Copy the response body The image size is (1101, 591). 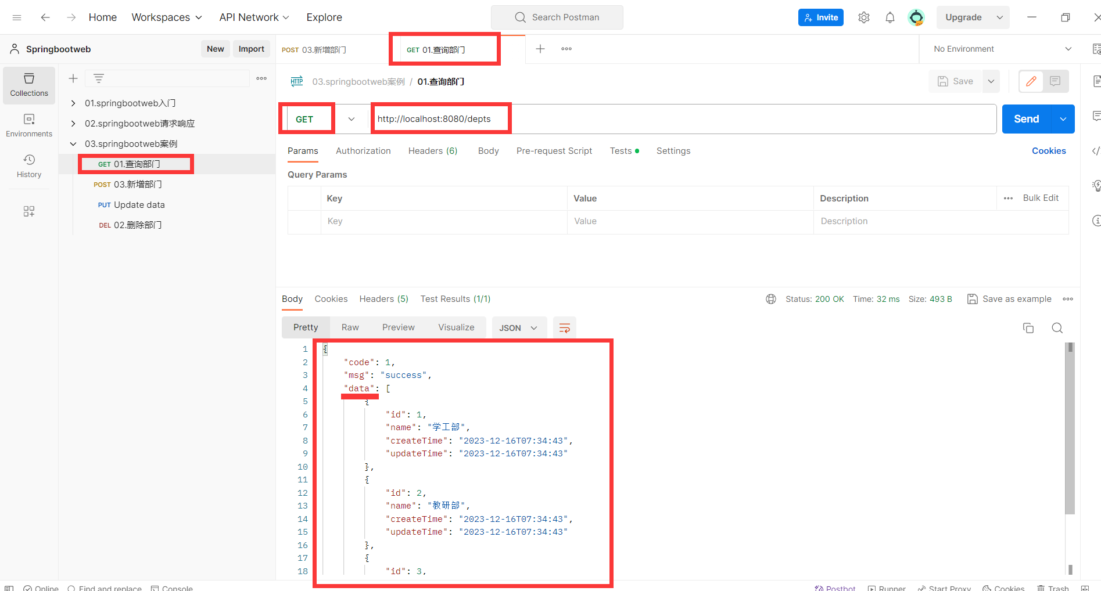pyautogui.click(x=1028, y=328)
